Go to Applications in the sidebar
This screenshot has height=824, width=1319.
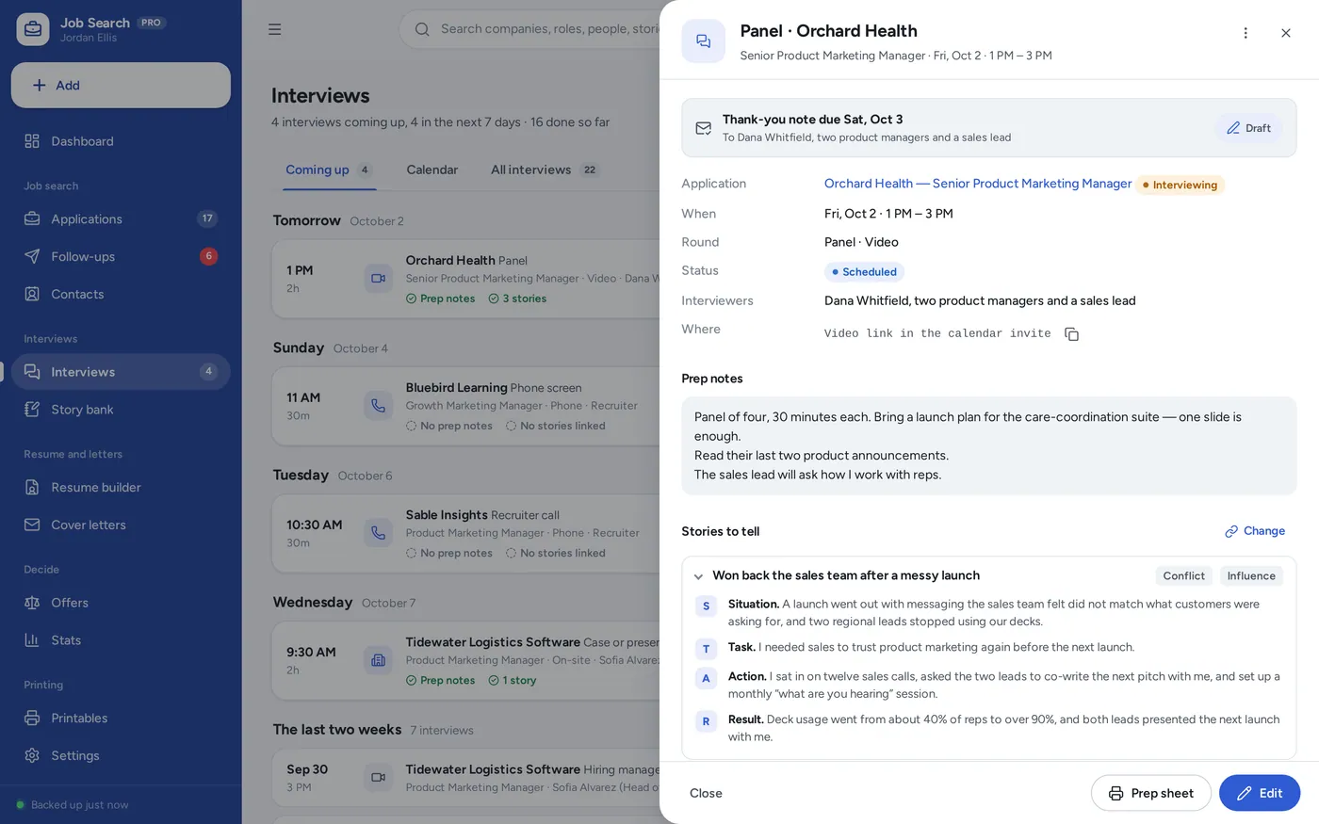[x=121, y=218]
